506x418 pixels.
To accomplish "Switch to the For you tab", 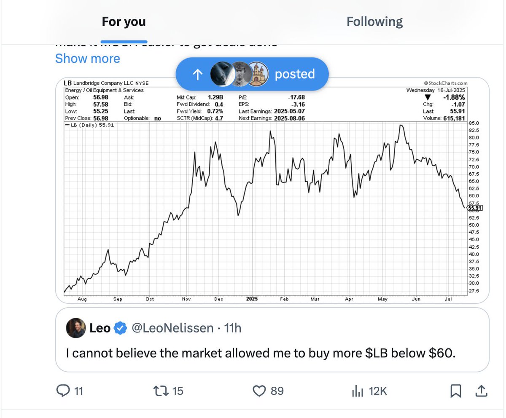I will pos(124,22).
